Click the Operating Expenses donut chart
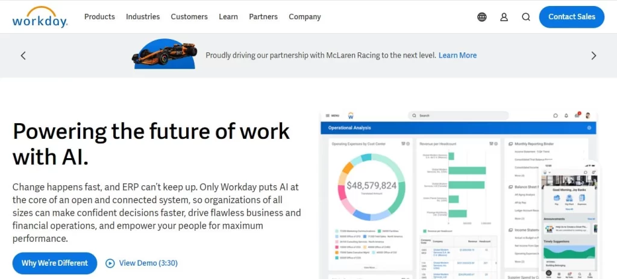Screen dimensions: 617x279 (x=371, y=186)
